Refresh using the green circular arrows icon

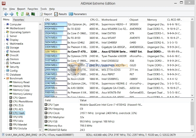22,14
